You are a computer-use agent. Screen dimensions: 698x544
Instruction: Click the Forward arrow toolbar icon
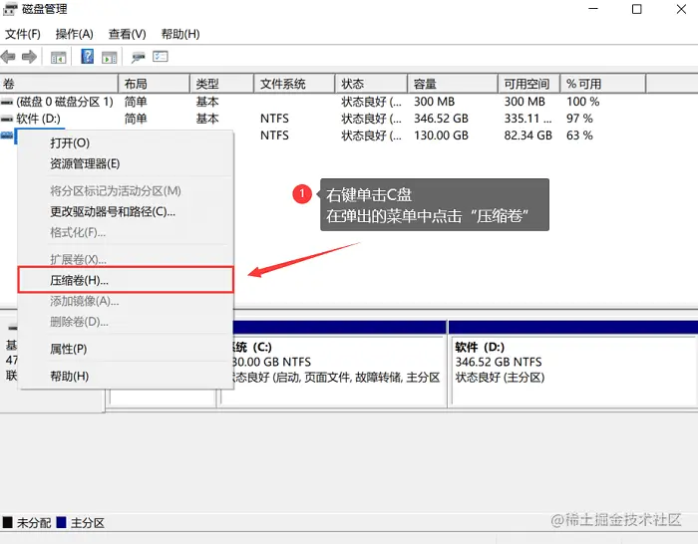[x=29, y=57]
